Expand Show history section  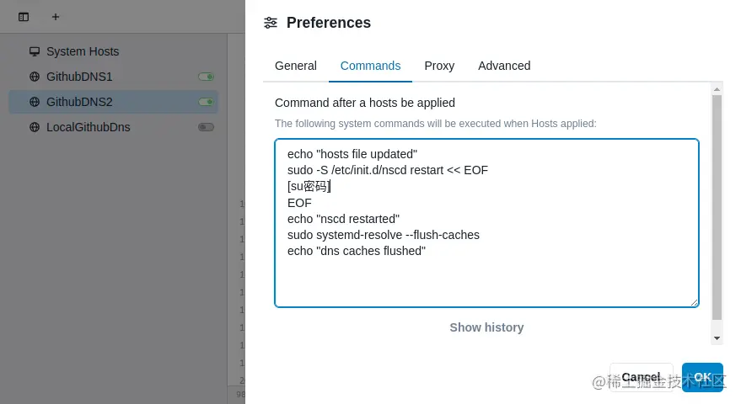coord(486,327)
